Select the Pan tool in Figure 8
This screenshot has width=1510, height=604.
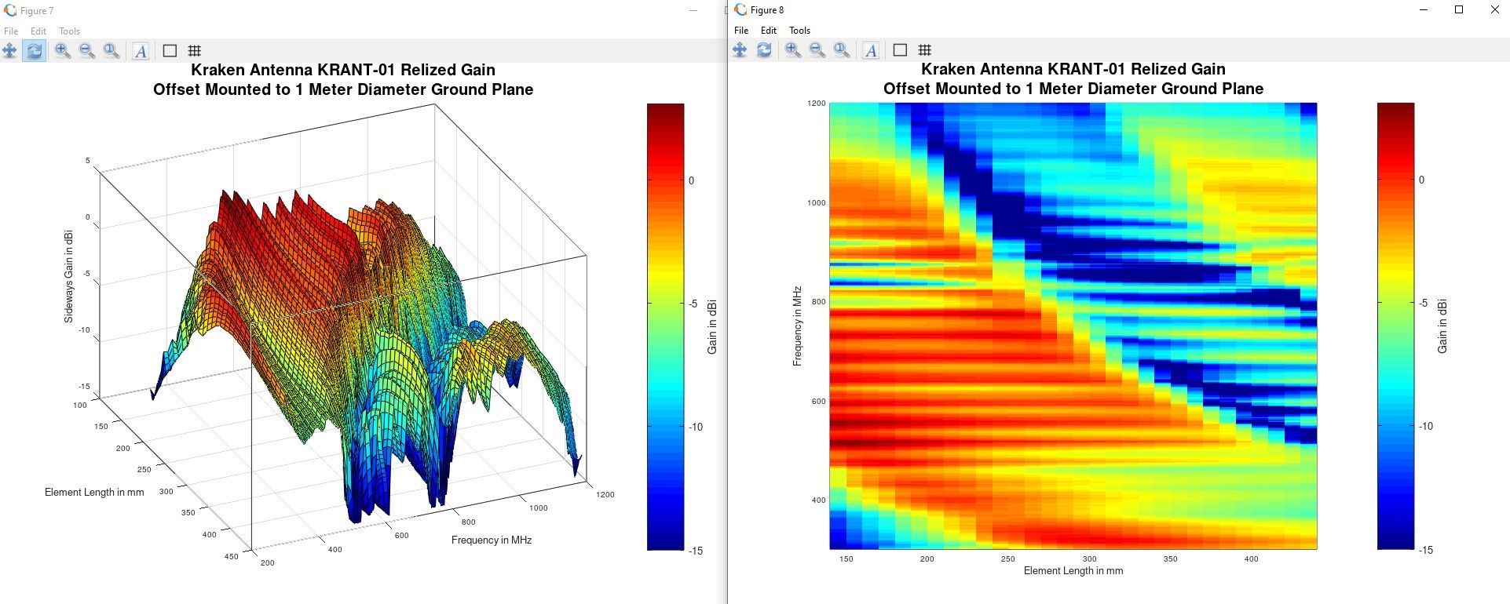tap(740, 50)
